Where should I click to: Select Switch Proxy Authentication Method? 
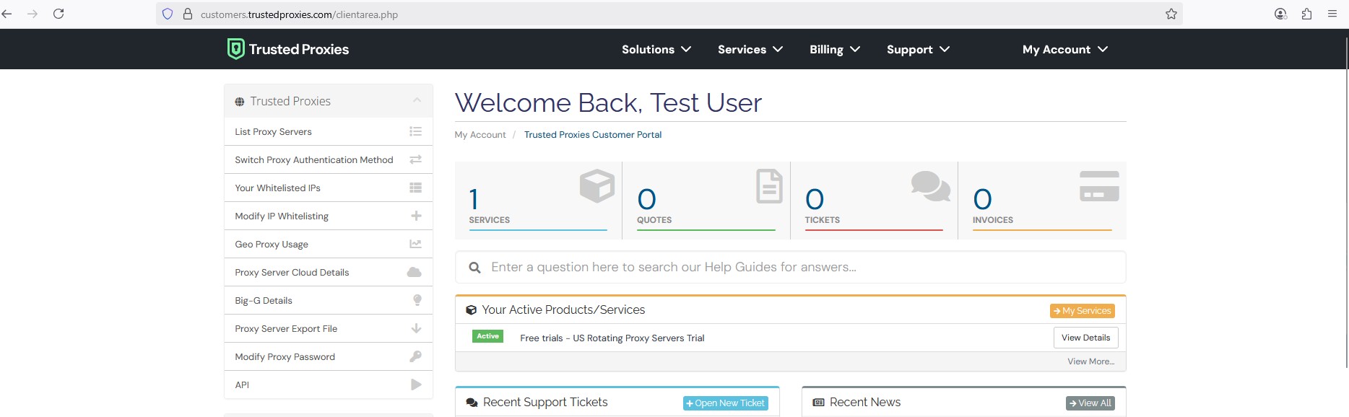coord(329,159)
